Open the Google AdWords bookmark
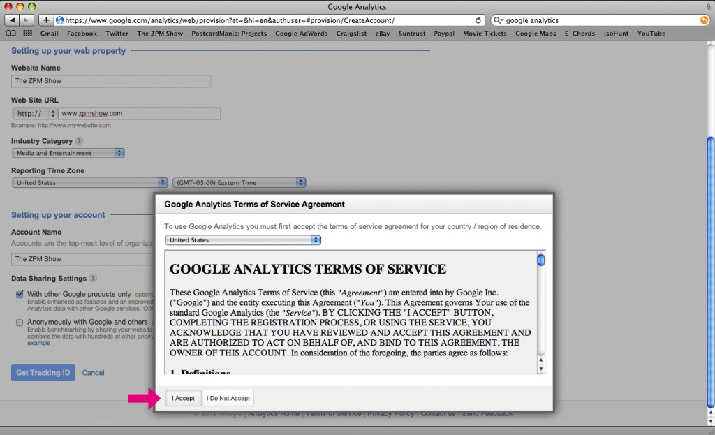The image size is (715, 435). point(301,33)
